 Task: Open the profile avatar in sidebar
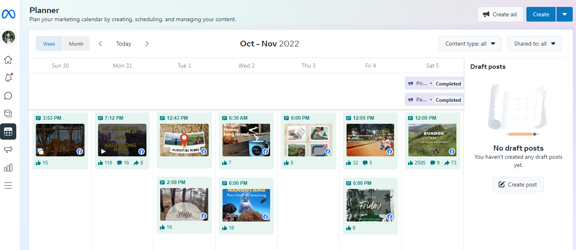(x=8, y=37)
